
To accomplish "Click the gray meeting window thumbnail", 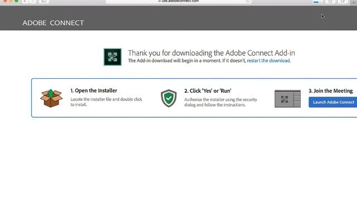I will click(x=288, y=99).
